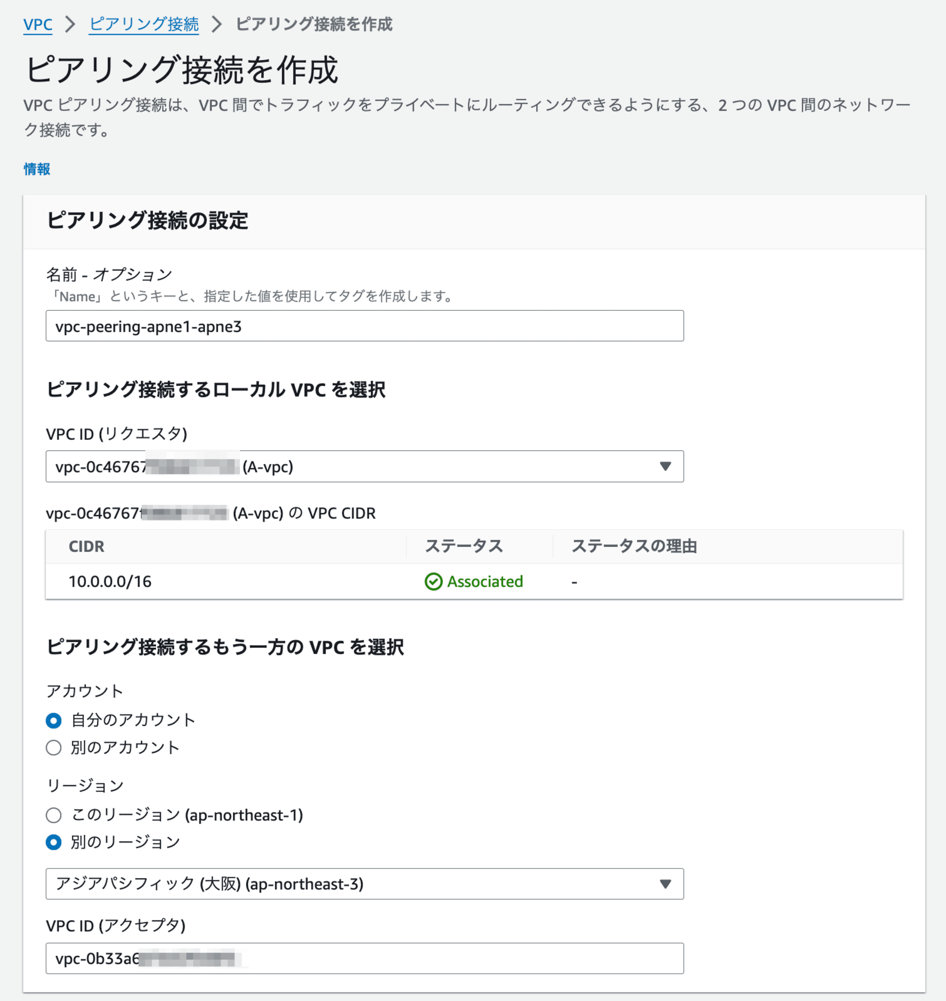This screenshot has height=1001, width=946.
Task: Choose このリージョン (ap-northeast-1) radio option
Action: [x=54, y=815]
